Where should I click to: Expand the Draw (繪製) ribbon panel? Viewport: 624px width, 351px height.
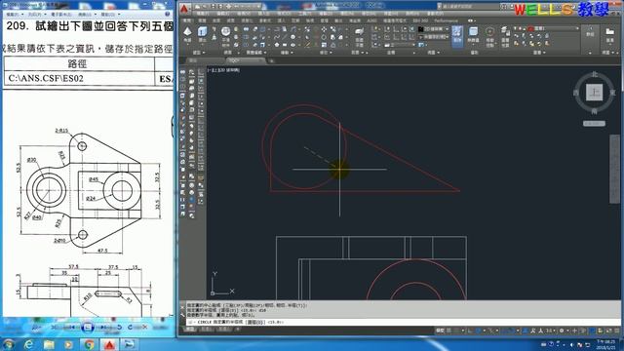click(287, 53)
